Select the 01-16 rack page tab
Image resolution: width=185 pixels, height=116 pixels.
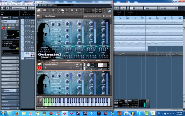[x=86, y=16]
